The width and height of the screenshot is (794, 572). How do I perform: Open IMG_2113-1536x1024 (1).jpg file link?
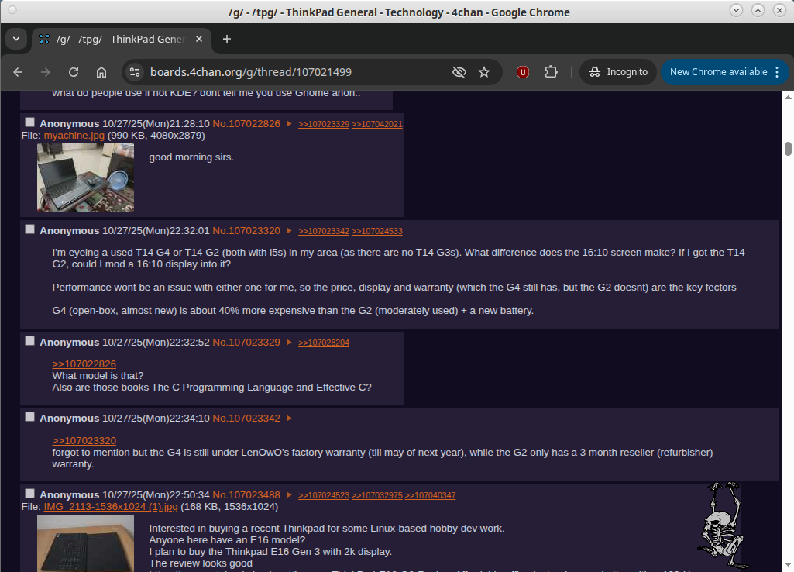[111, 507]
